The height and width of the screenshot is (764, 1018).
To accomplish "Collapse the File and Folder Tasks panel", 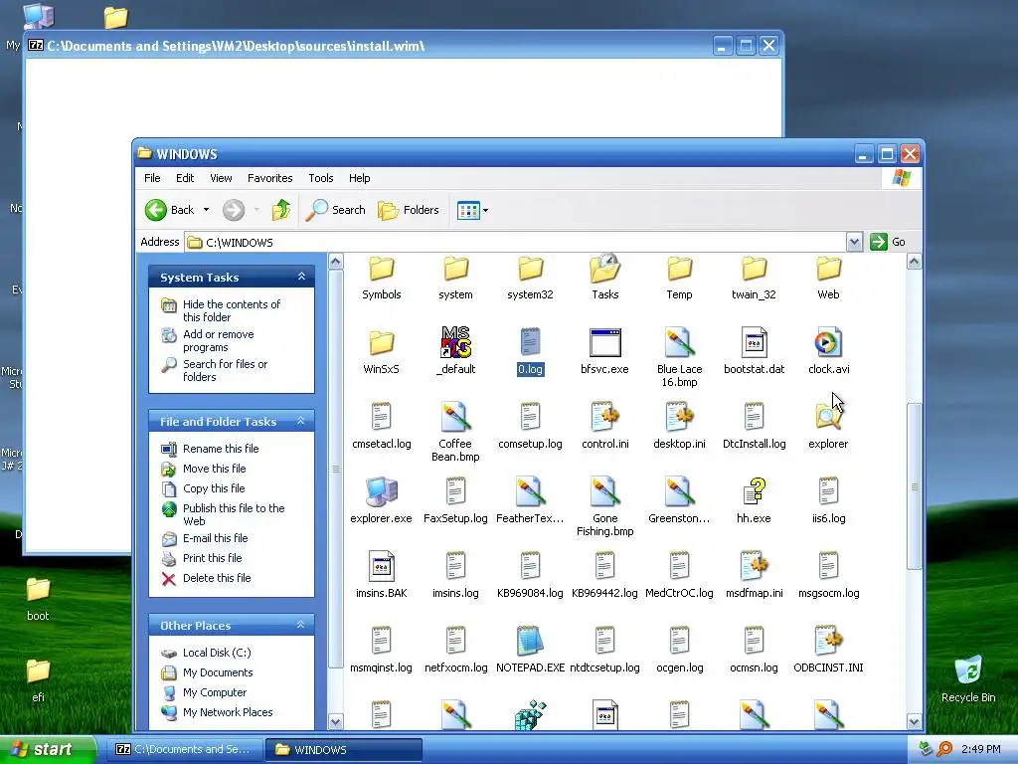I will click(x=301, y=421).
